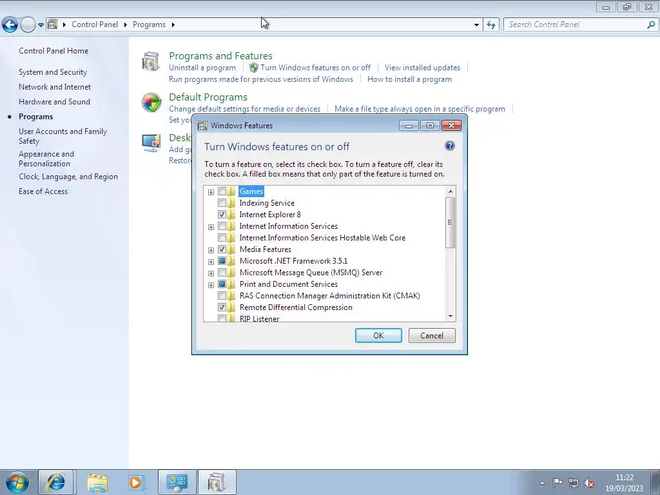Click OK in Windows Features dialog

click(x=378, y=335)
